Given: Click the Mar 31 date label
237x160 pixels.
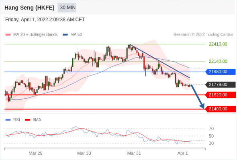Looking at the screenshot, I should [134, 153].
